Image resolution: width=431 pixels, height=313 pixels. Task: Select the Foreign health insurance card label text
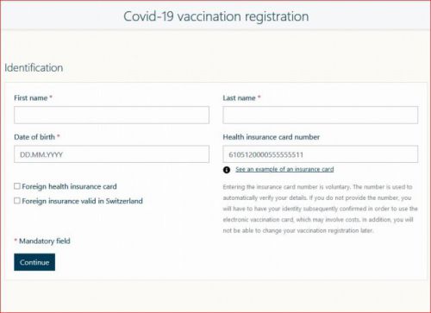tap(69, 186)
